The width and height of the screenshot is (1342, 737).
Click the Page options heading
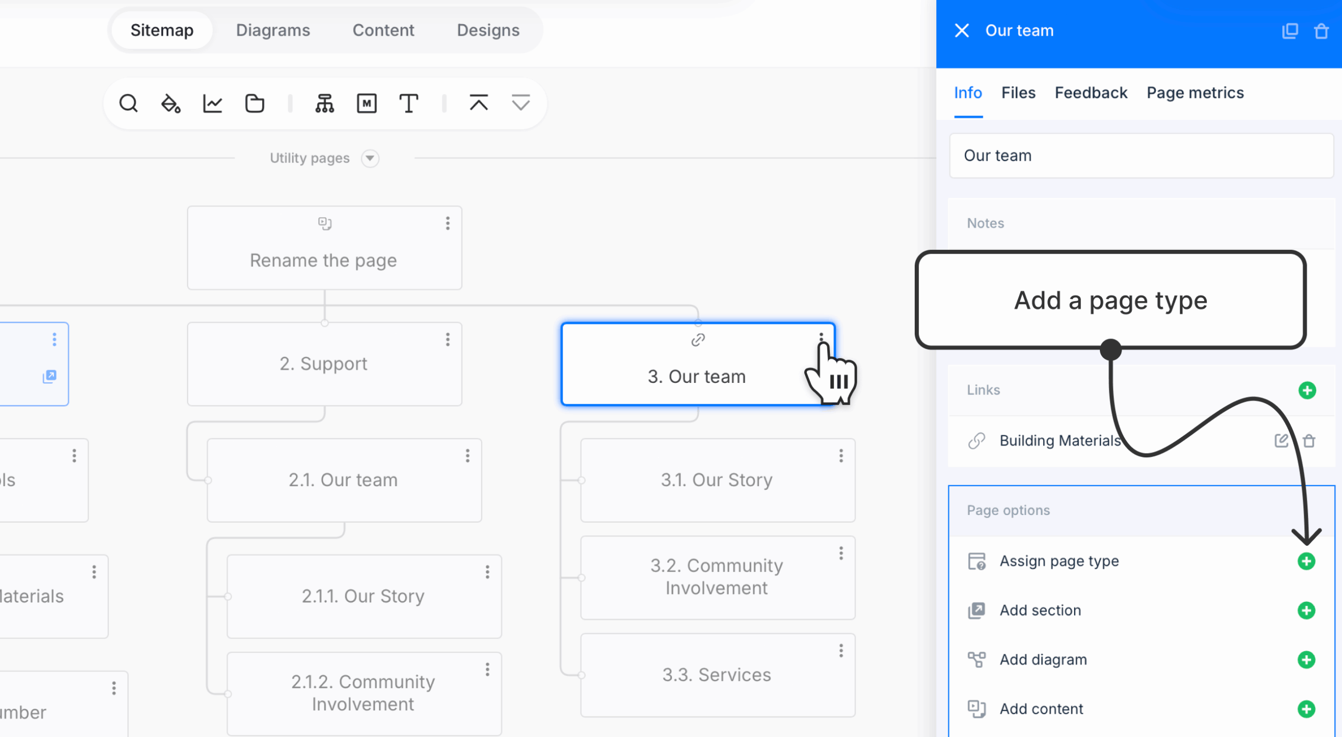(1008, 510)
